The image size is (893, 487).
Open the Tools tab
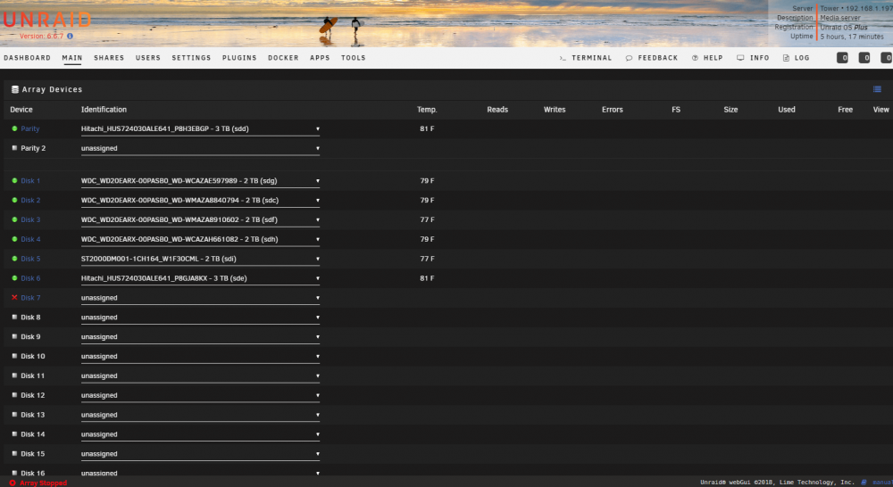pos(353,58)
